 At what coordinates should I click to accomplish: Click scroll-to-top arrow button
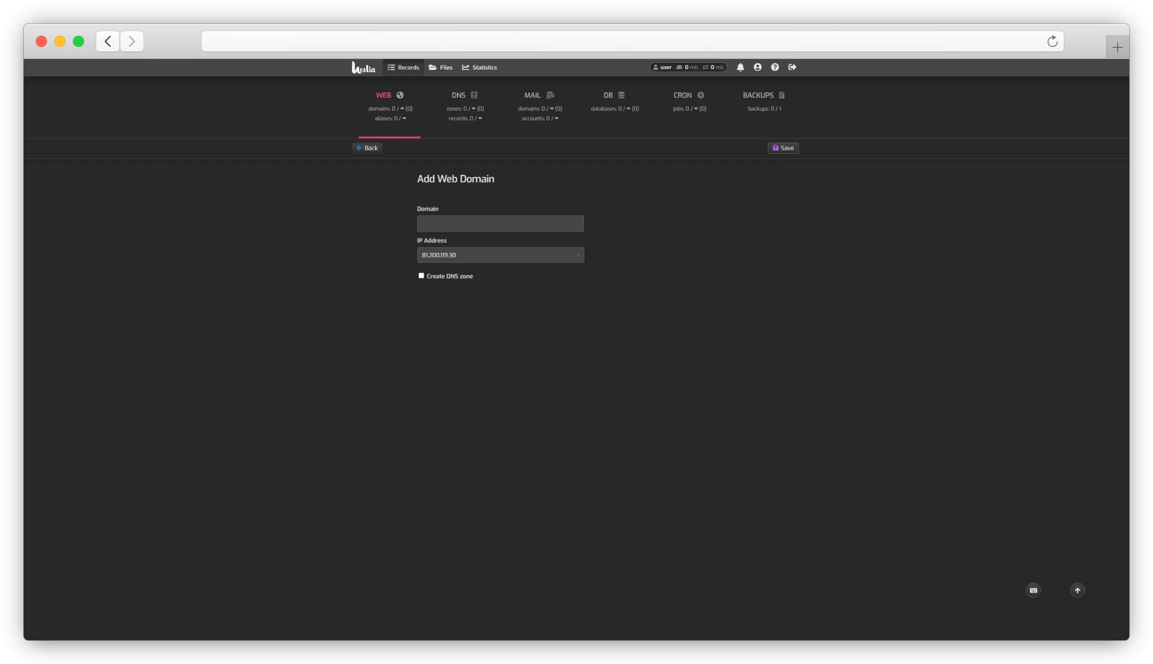(1078, 590)
